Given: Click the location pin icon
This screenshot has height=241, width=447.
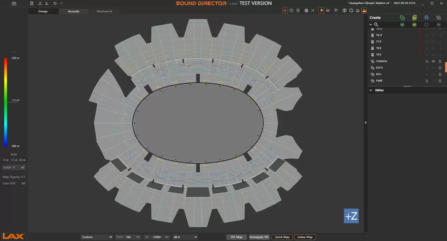Looking at the screenshot, I should click(x=298, y=11).
